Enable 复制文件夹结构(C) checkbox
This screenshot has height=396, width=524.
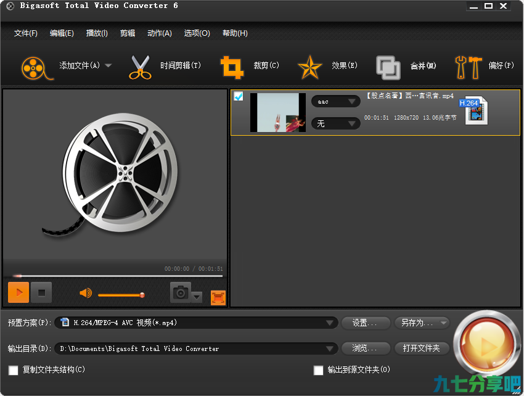coord(14,370)
